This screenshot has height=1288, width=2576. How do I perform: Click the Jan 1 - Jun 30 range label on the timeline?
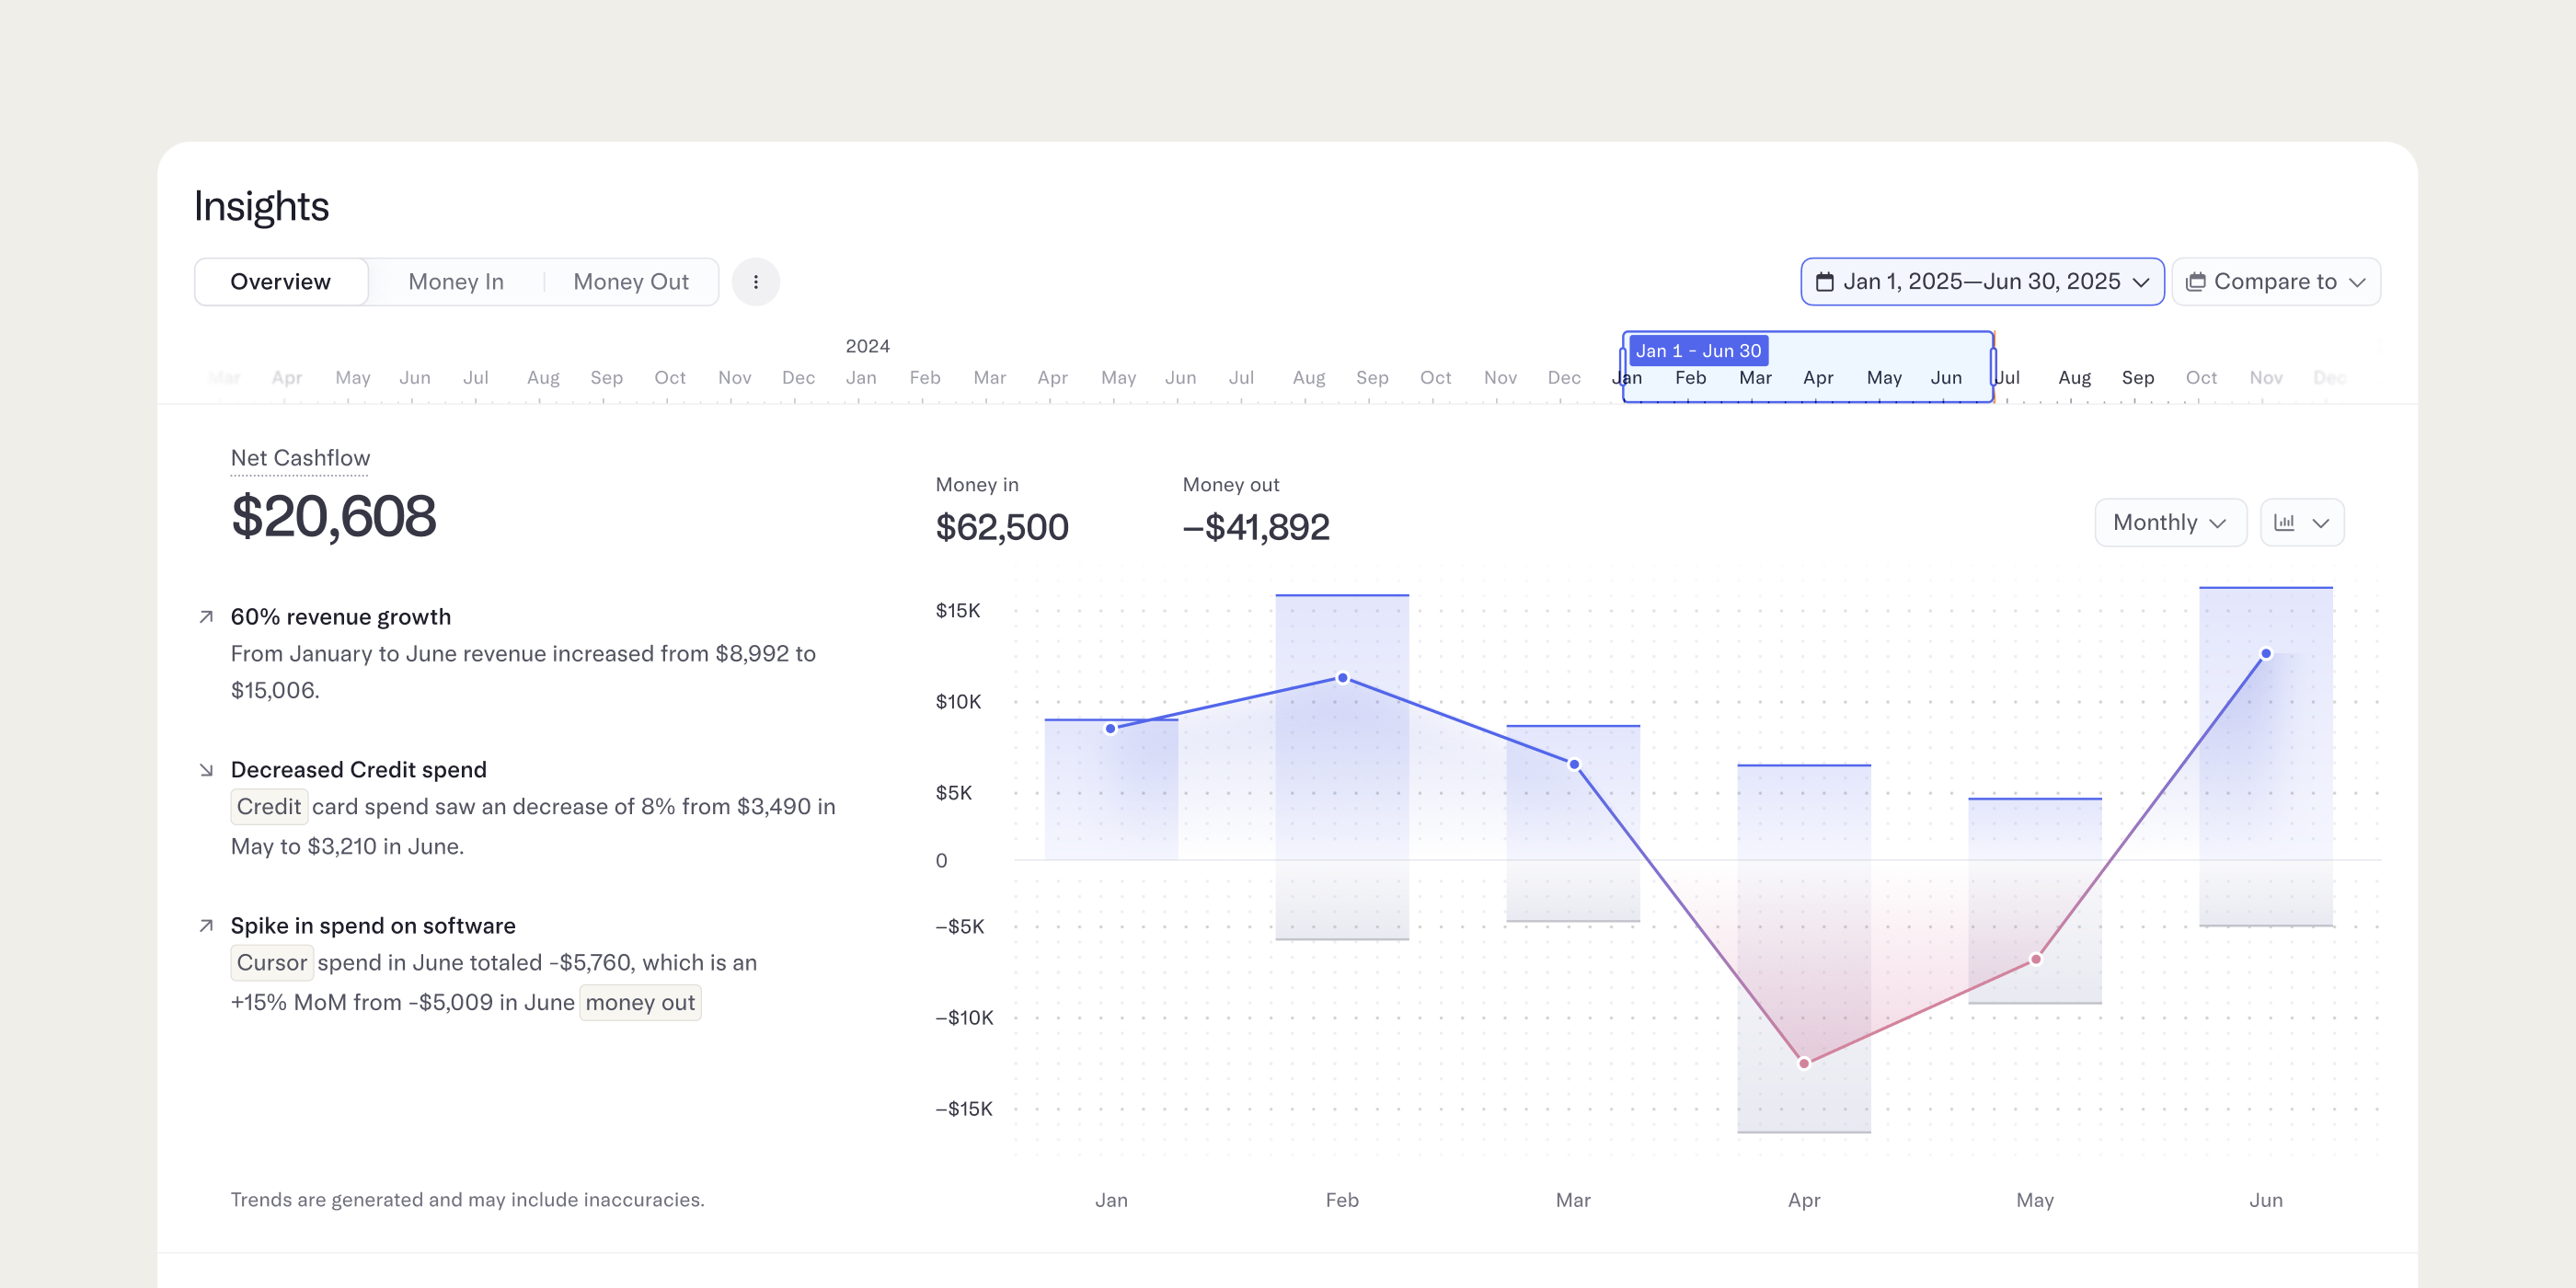click(1698, 350)
